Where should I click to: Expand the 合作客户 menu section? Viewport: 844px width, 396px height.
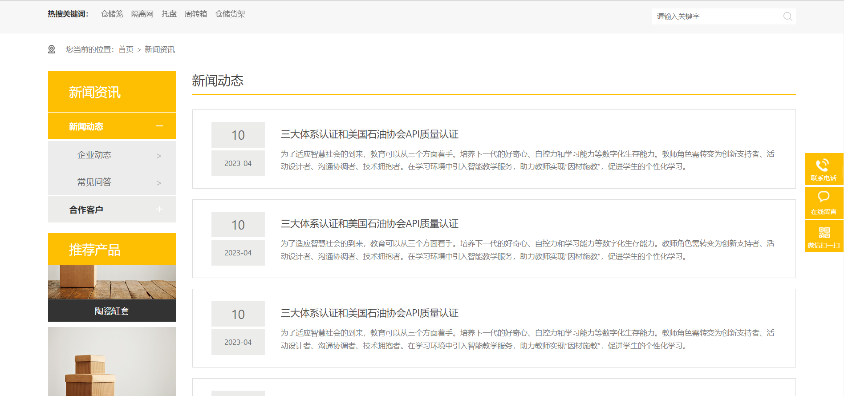tap(159, 210)
